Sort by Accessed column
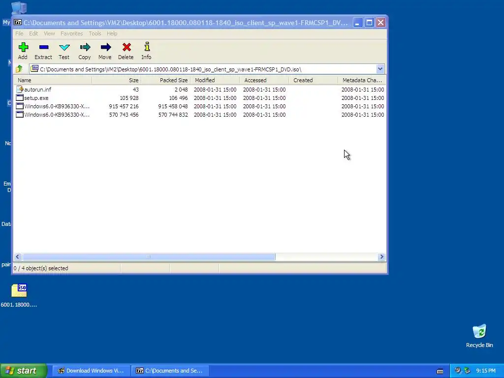504x378 pixels. tap(264, 80)
